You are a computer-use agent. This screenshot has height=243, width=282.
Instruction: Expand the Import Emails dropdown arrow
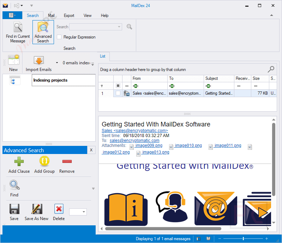coord(57,63)
